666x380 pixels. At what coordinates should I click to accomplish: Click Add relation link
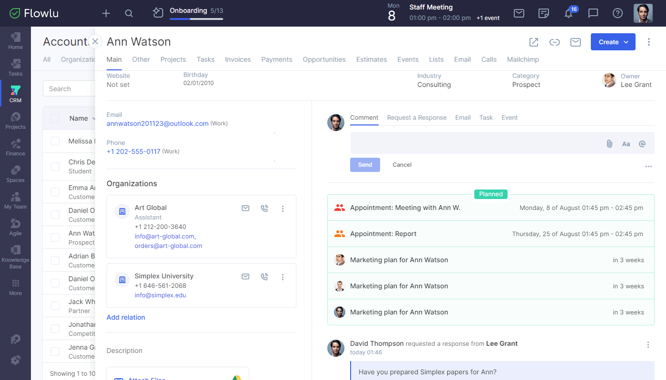[126, 317]
